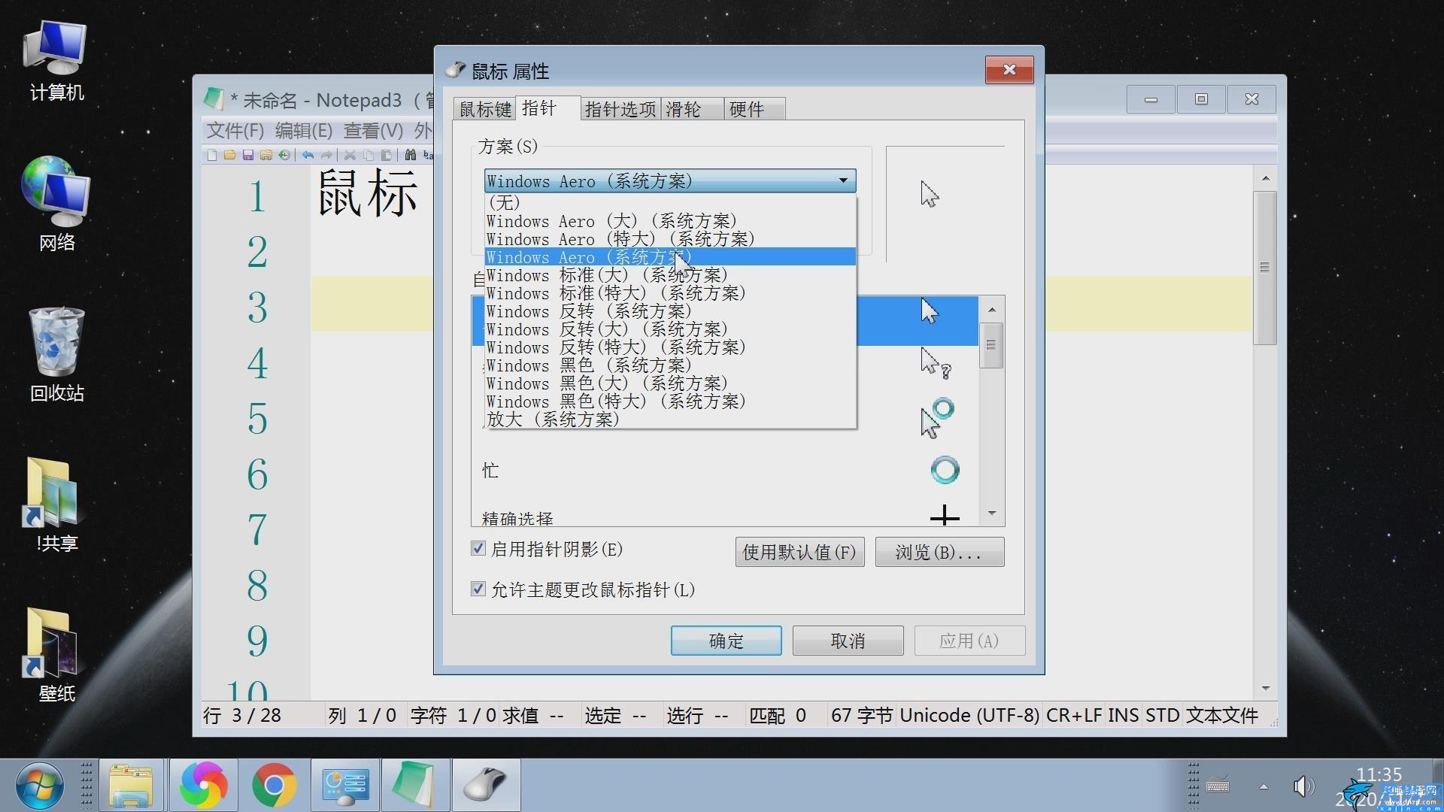Viewport: 1444px width, 812px height.
Task: Click 滑轮 tab in mouse properties
Action: 689,109
